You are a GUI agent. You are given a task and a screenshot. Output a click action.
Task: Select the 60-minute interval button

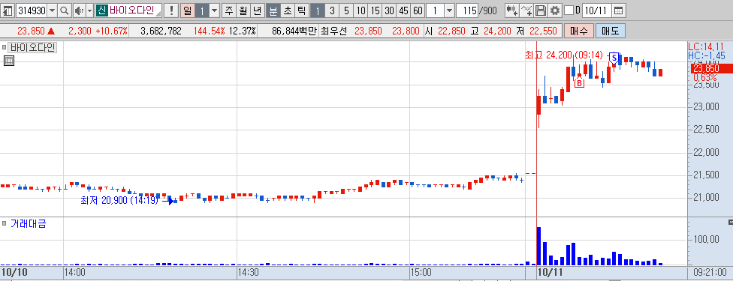click(418, 10)
